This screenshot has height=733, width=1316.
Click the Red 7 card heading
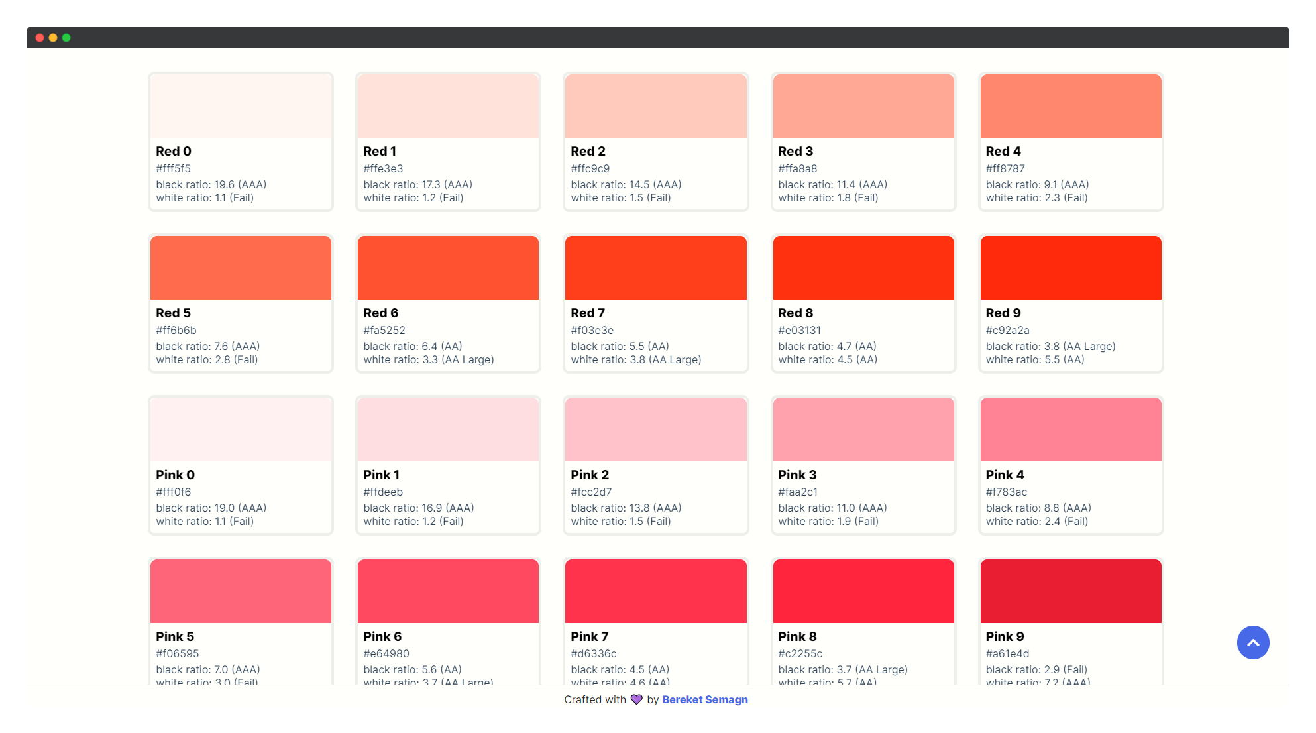(587, 313)
